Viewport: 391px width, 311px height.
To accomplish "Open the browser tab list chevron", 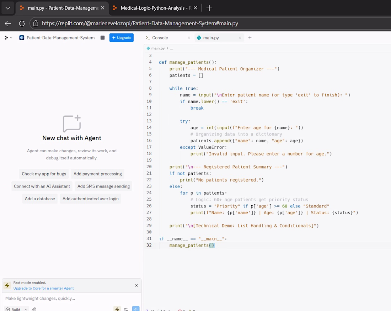I will 8,8.
